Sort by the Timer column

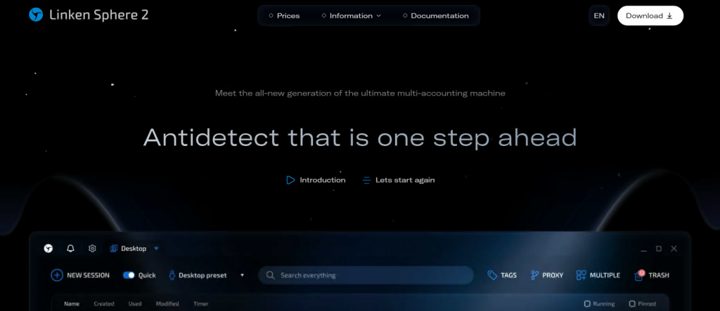click(x=200, y=304)
